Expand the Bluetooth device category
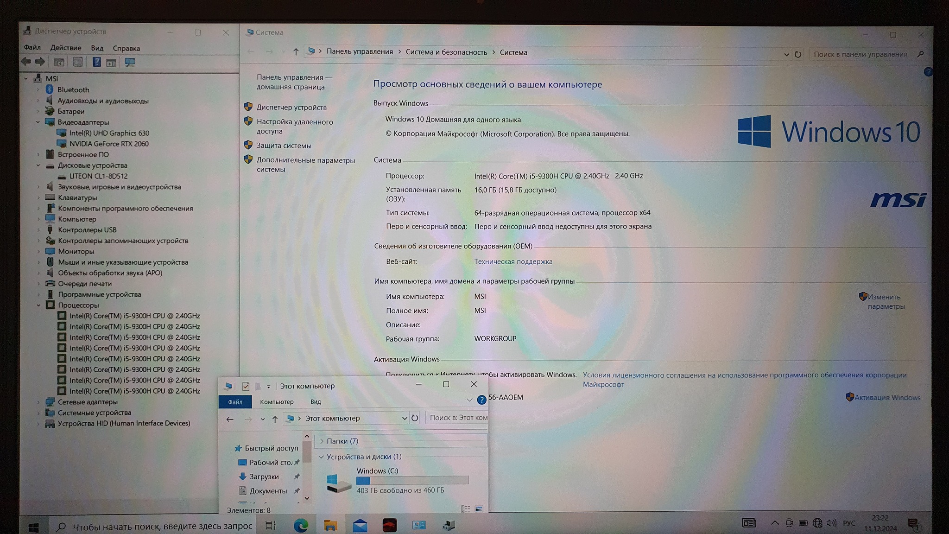Screen dimensions: 949x534 38,89
